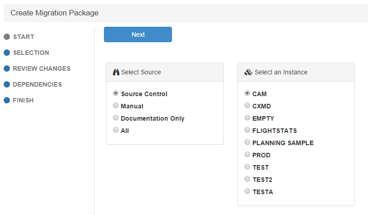Select the TEST2 instance radio button
Viewport: 368px width, 215px height.
click(x=247, y=179)
